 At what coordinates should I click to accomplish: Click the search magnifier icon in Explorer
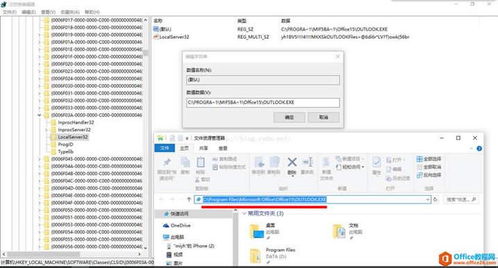coord(474,199)
